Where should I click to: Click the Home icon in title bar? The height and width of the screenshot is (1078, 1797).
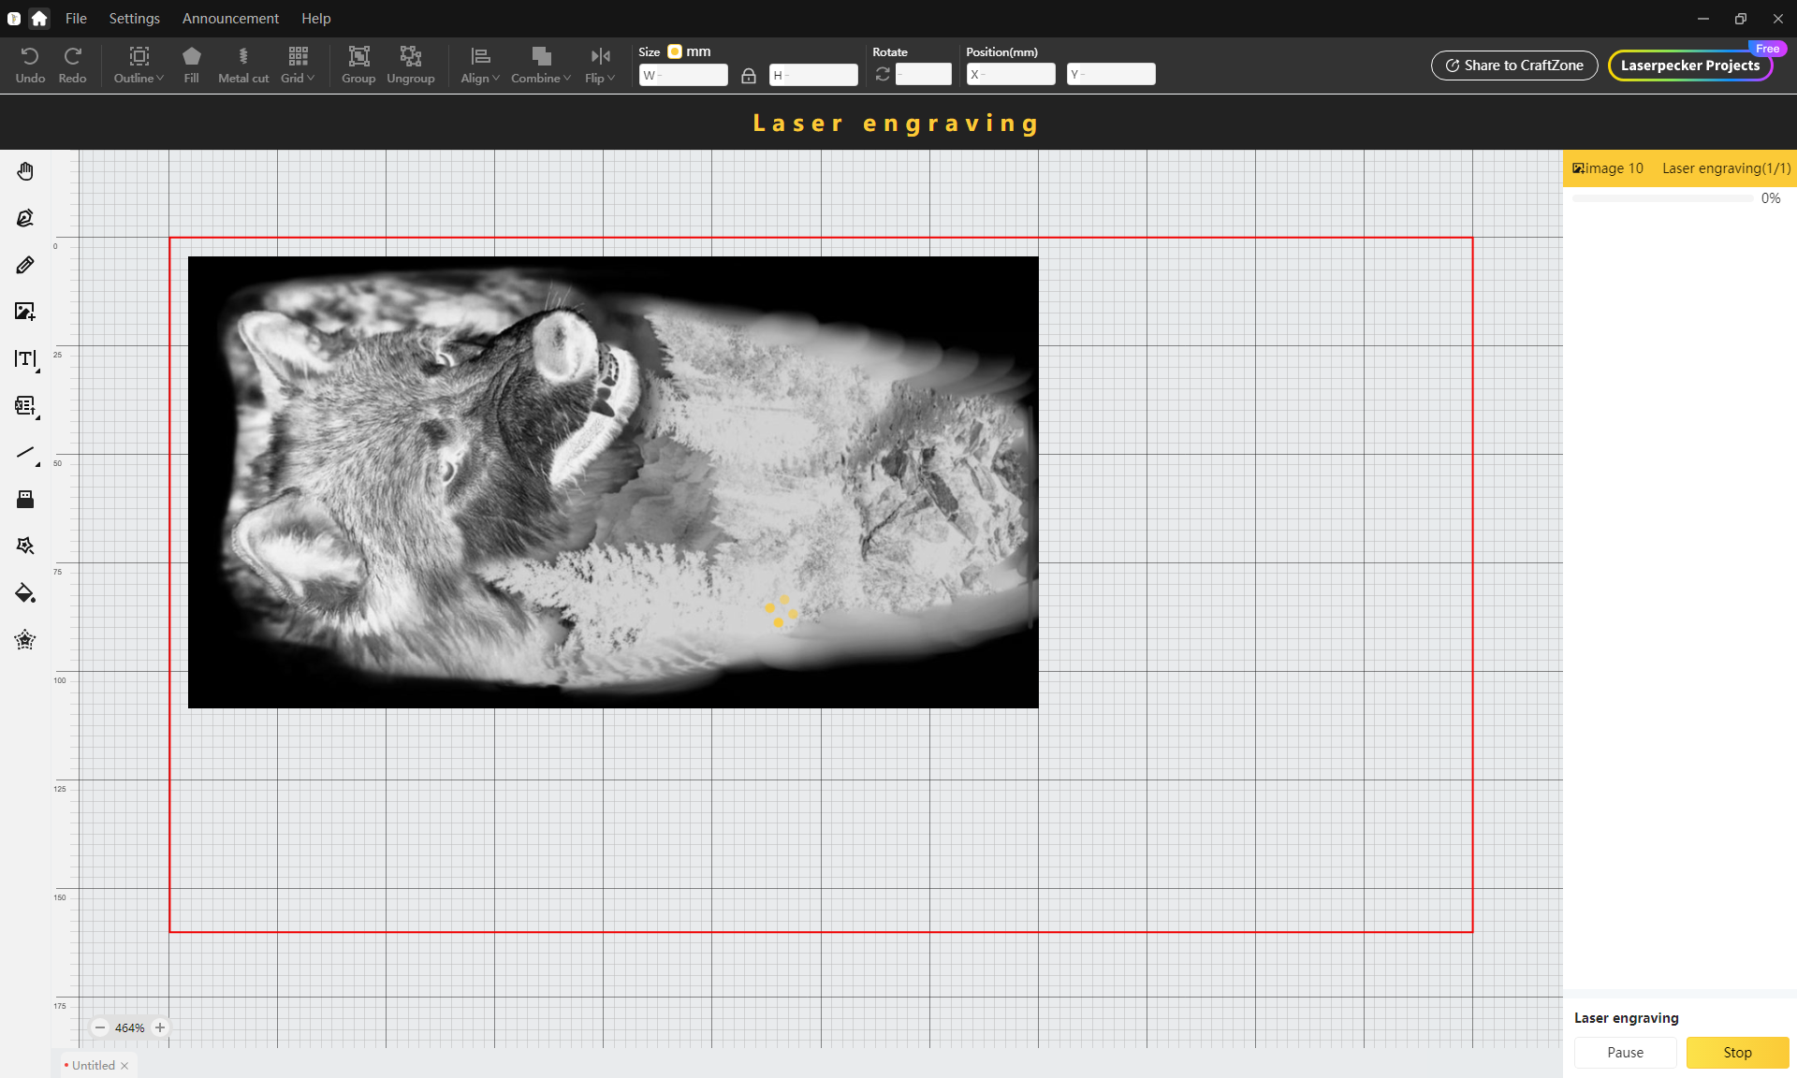pyautogui.click(x=39, y=18)
